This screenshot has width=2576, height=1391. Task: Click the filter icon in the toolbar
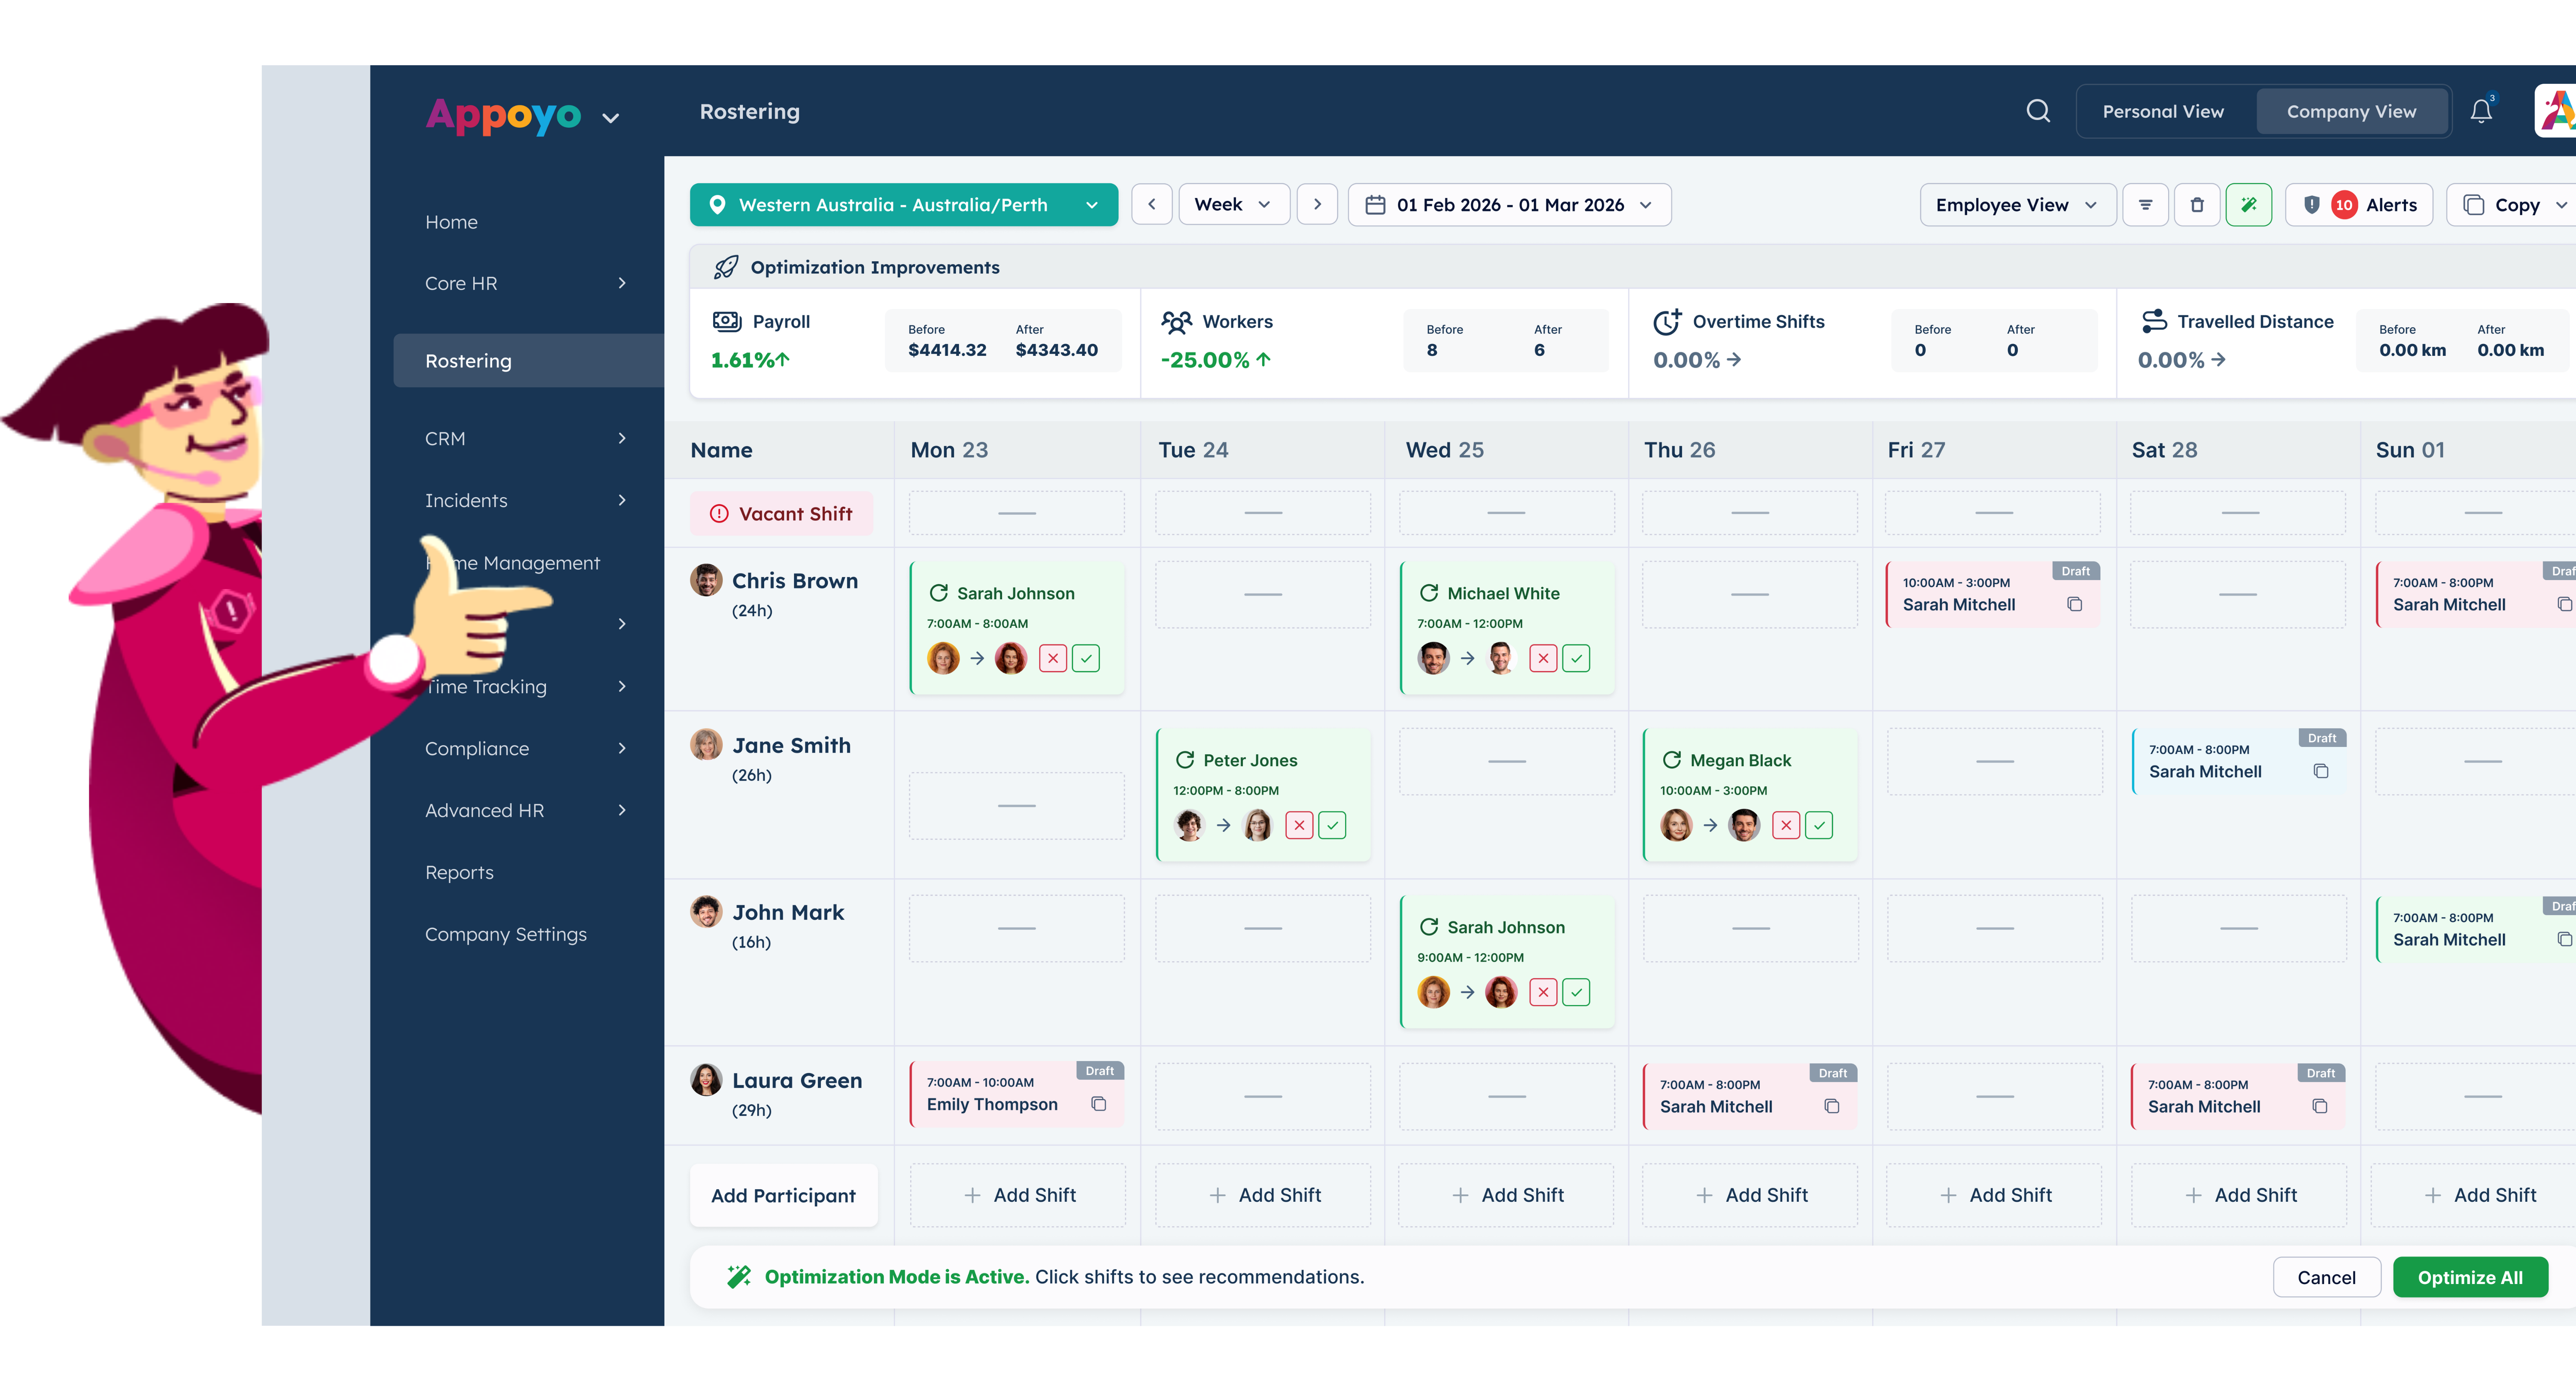pos(2145,205)
